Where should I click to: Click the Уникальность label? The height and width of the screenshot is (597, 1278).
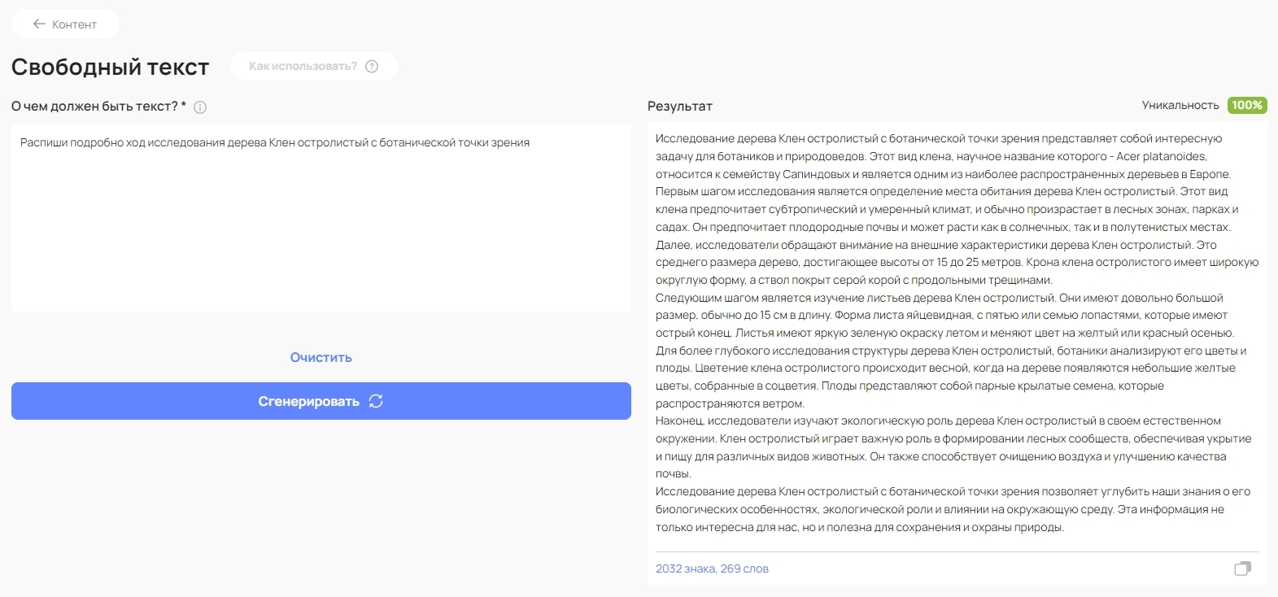click(x=1180, y=105)
